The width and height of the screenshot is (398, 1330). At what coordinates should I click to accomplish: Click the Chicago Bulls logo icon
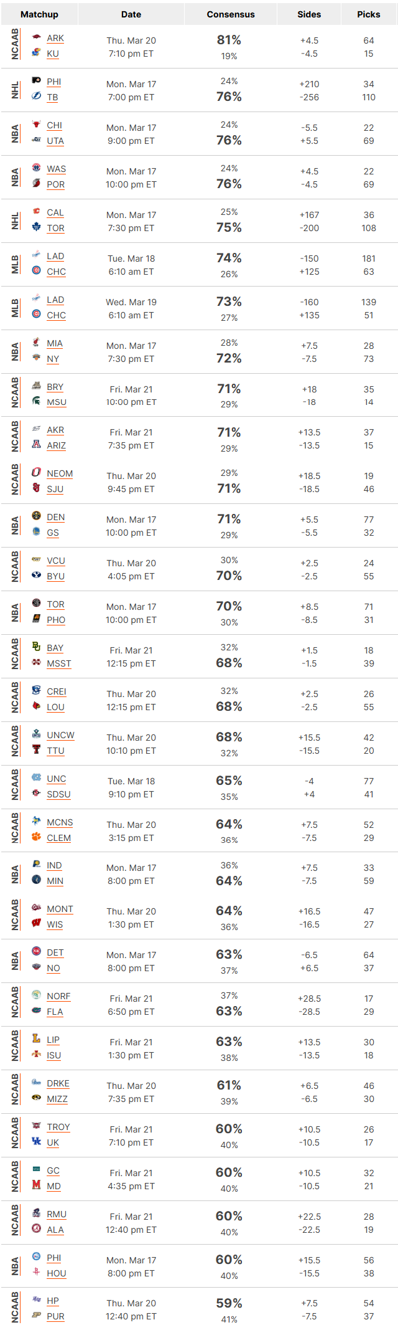point(36,125)
